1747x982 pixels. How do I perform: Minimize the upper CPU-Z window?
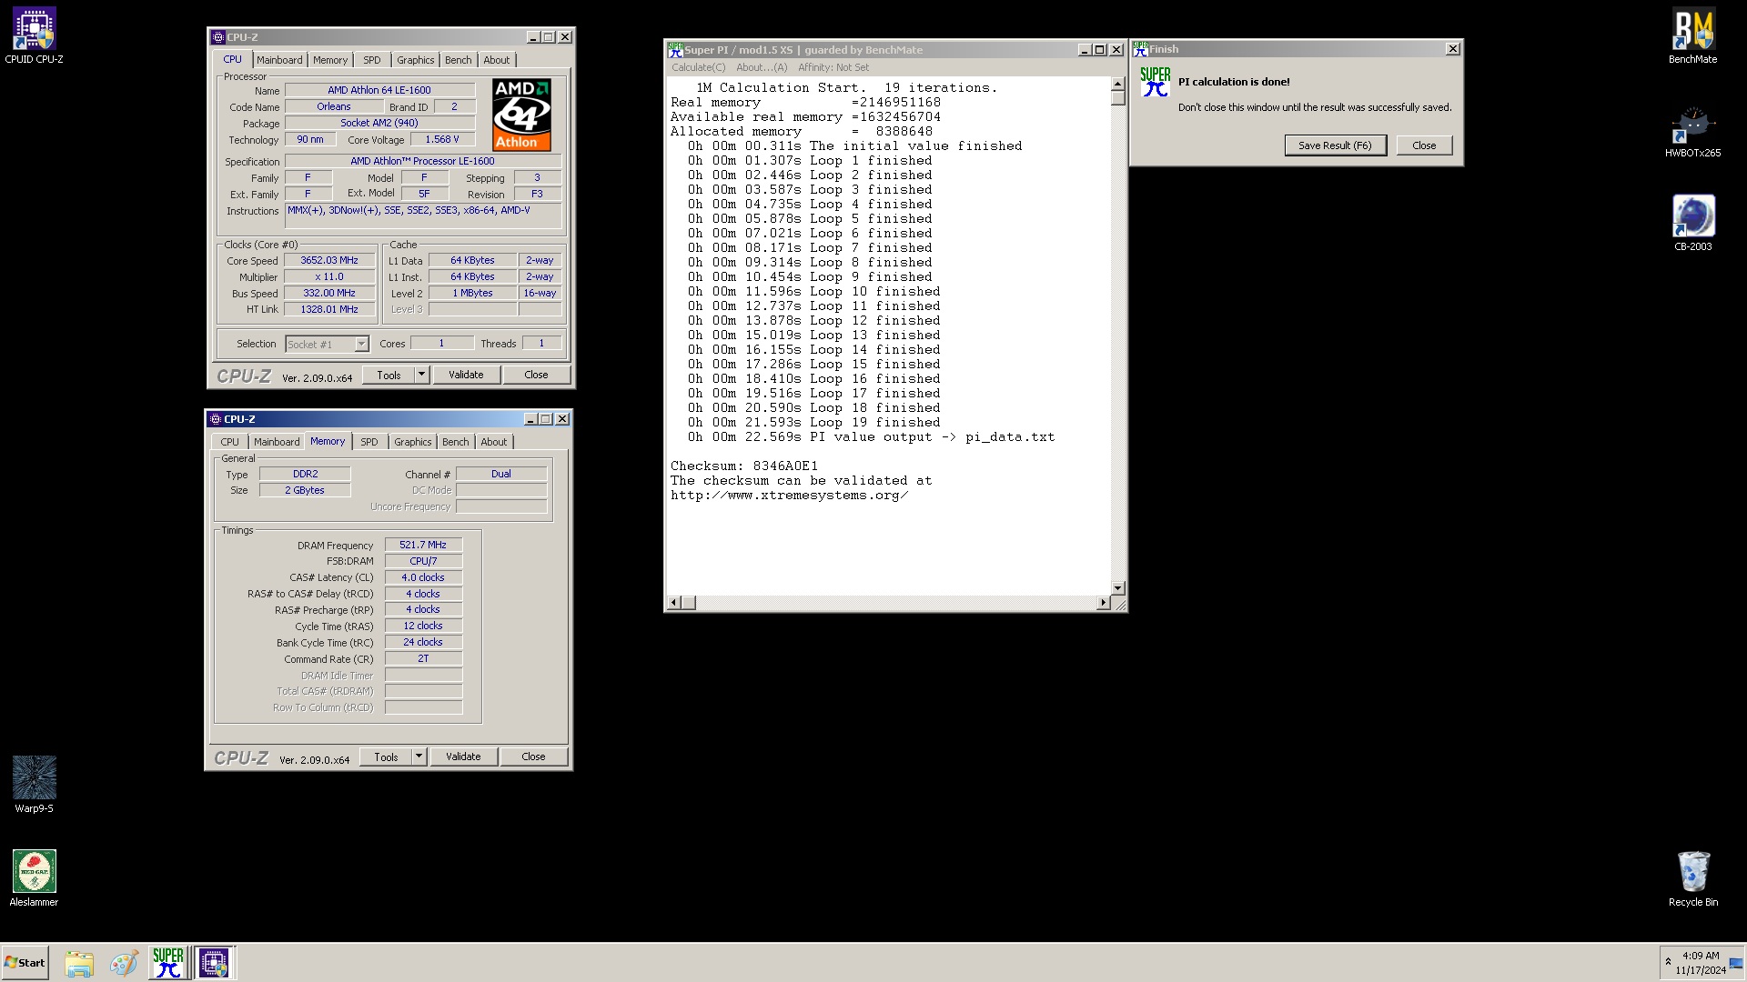533,37
